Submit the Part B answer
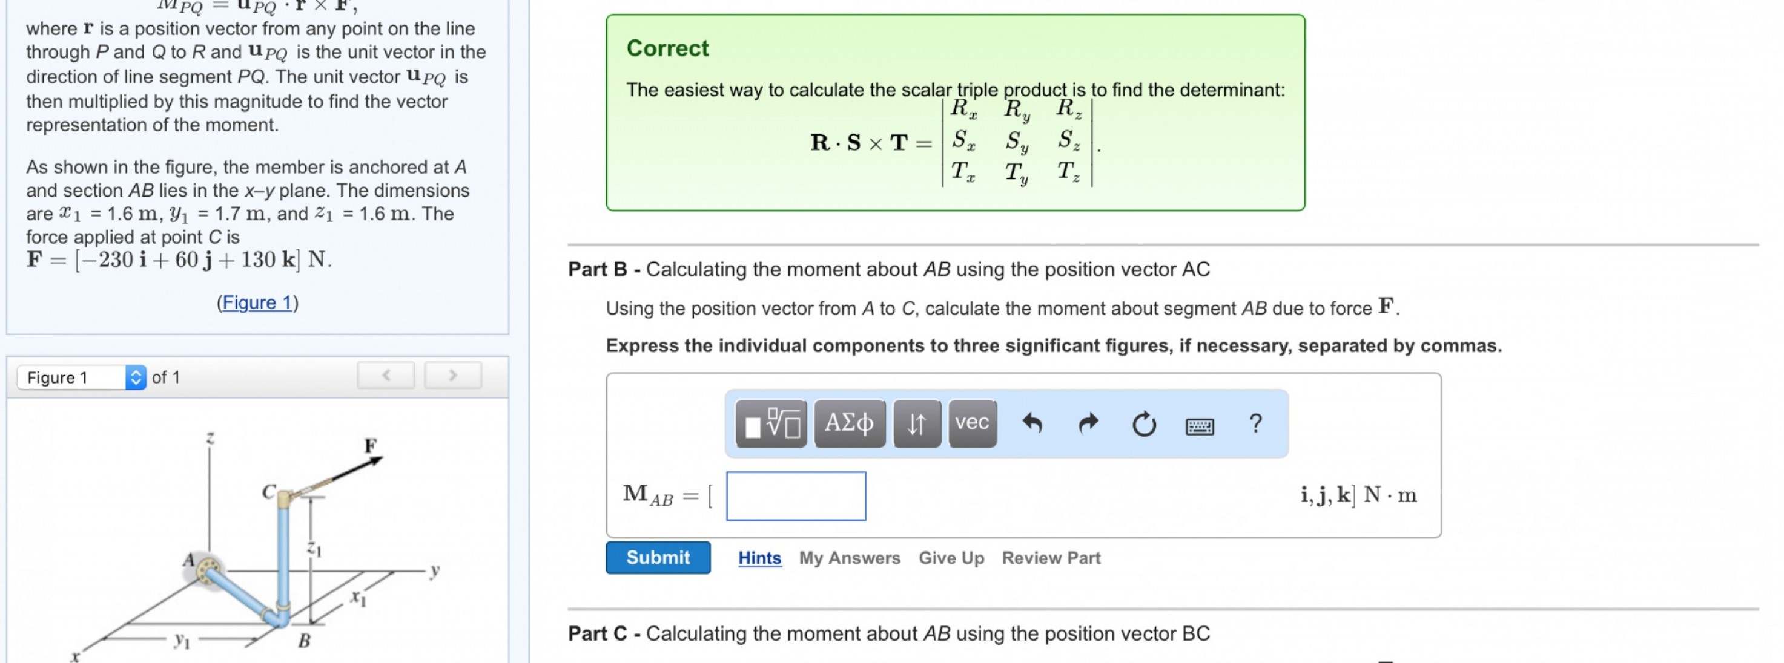Image resolution: width=1784 pixels, height=663 pixels. (x=657, y=558)
